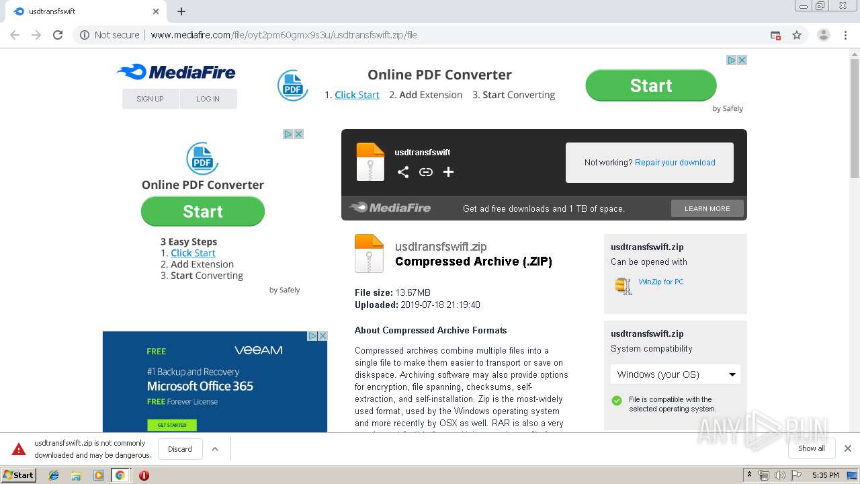Click the MediaFire logo in the dark promo strip
Viewport: 860px width, 484px height.
point(390,208)
